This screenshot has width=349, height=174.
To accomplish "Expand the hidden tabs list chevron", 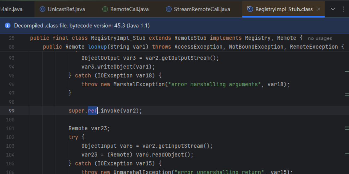I will coord(333,9).
